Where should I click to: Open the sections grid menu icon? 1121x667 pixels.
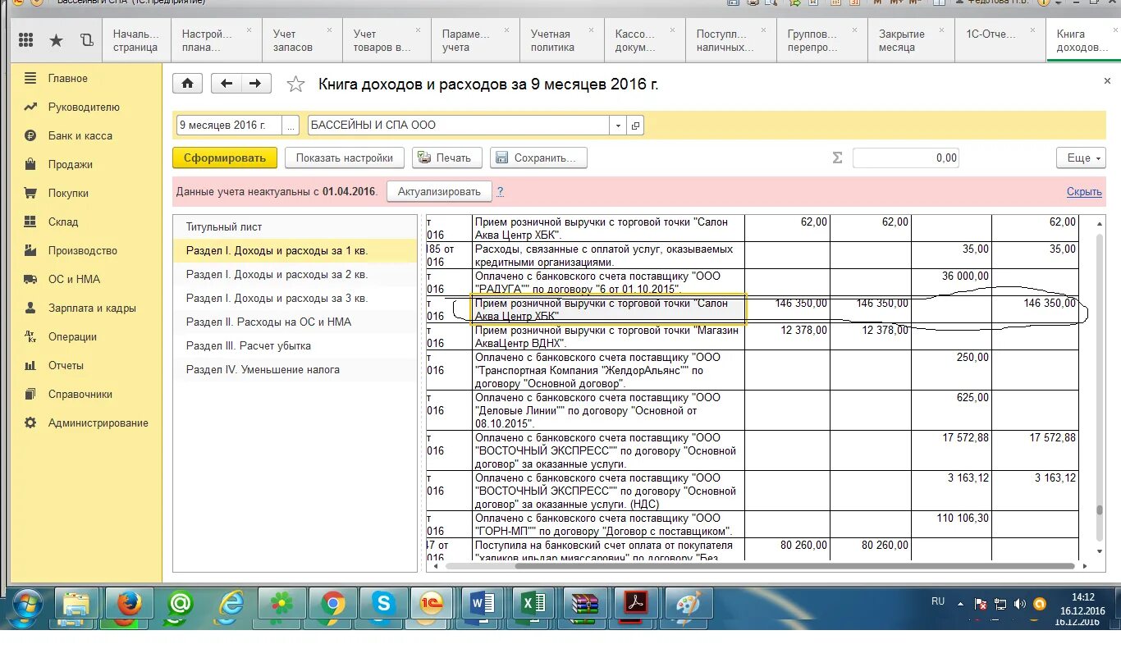[25, 40]
